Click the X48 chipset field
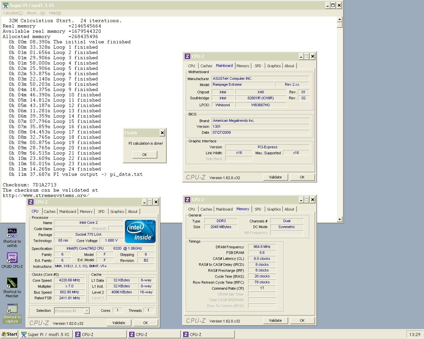This screenshot has height=339, width=424. coord(261,92)
